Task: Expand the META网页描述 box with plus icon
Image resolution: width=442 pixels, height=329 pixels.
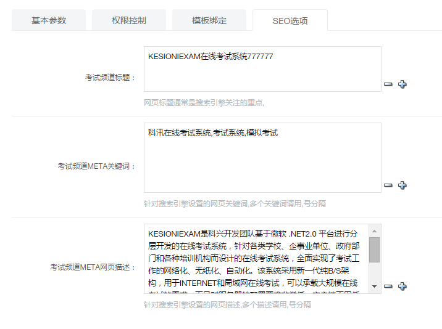Action: (402, 286)
